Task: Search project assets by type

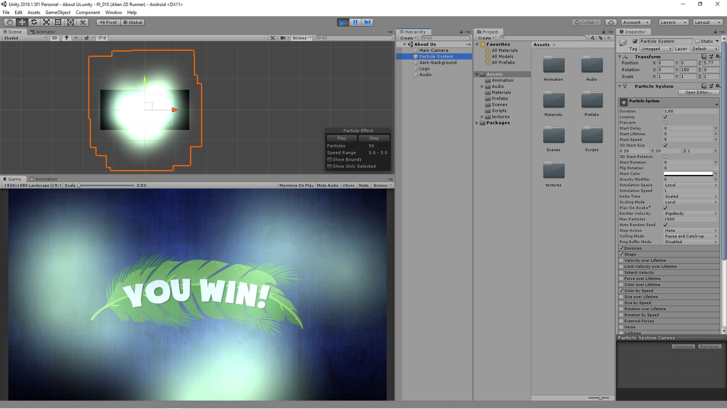Action: 592,38
